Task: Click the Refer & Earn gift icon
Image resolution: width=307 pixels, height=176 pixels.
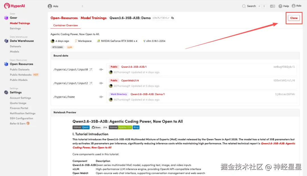Action: click(28, 123)
